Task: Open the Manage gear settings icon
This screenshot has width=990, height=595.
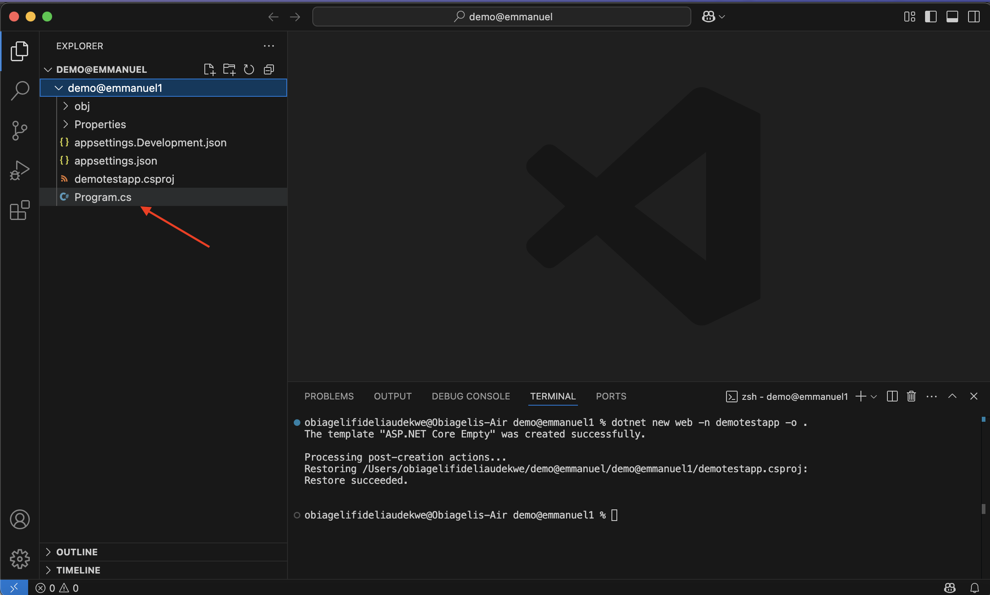Action: click(19, 559)
